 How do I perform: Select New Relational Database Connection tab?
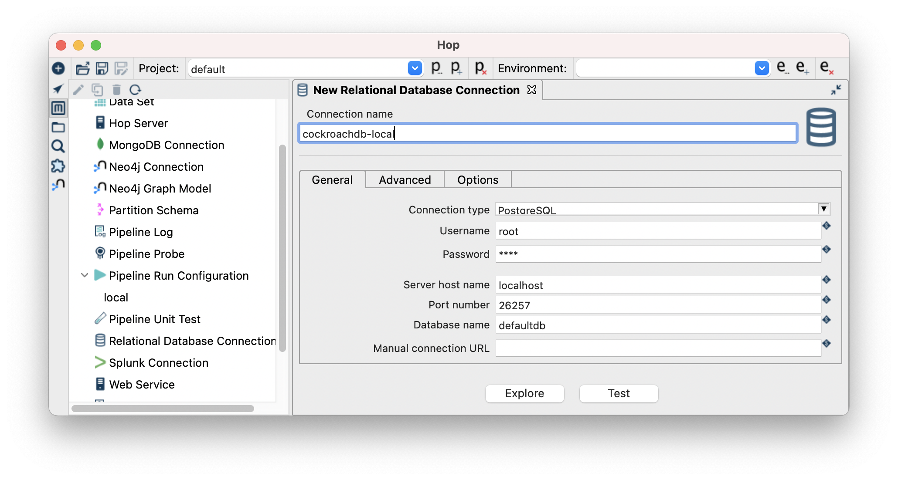pos(416,90)
